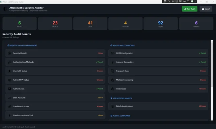The image size is (216, 129).
Task: Click the Passed status on Inbound Connectors
Action: pyautogui.click(x=202, y=62)
